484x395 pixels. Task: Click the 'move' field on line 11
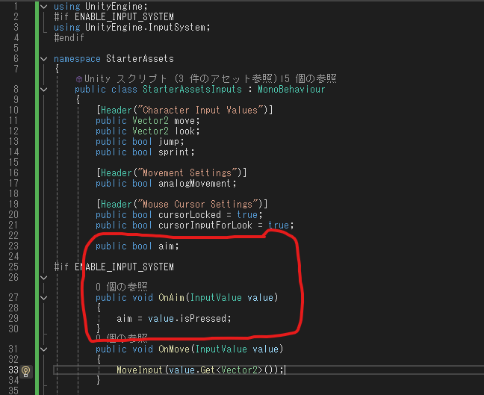[x=184, y=120]
